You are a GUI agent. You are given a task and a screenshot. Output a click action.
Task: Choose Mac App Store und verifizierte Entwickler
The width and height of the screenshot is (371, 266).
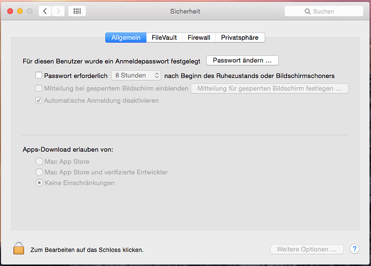tap(39, 172)
